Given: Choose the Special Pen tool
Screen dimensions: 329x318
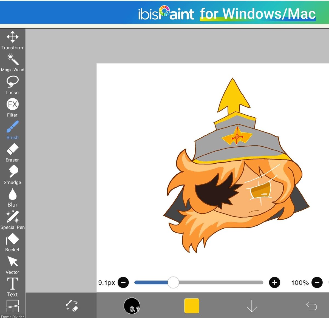Looking at the screenshot, I should pos(12,220).
